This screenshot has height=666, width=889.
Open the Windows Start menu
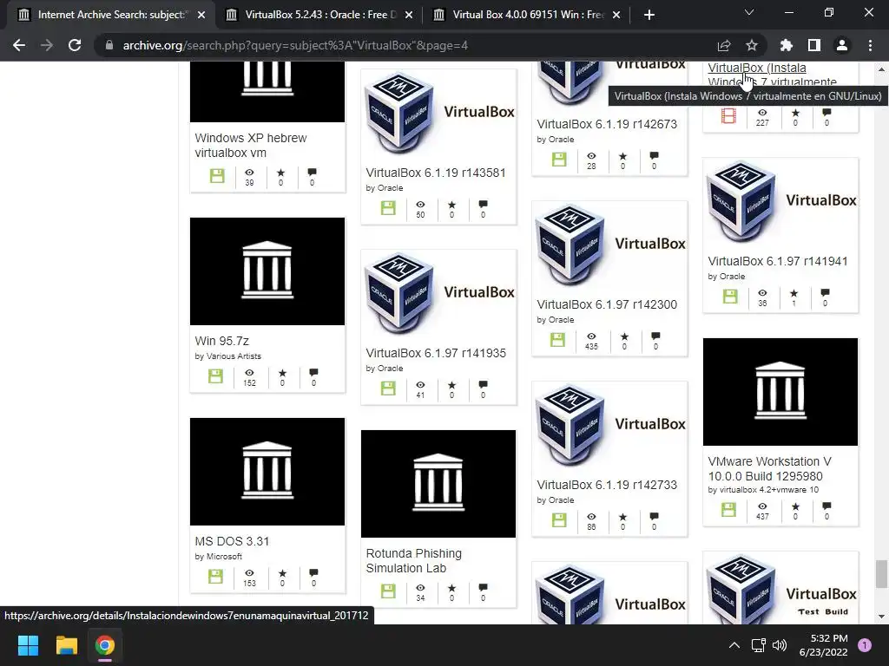click(x=28, y=645)
